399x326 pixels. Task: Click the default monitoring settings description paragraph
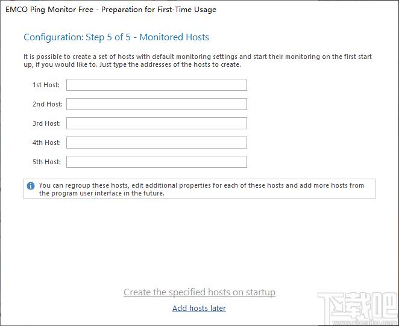point(198,60)
